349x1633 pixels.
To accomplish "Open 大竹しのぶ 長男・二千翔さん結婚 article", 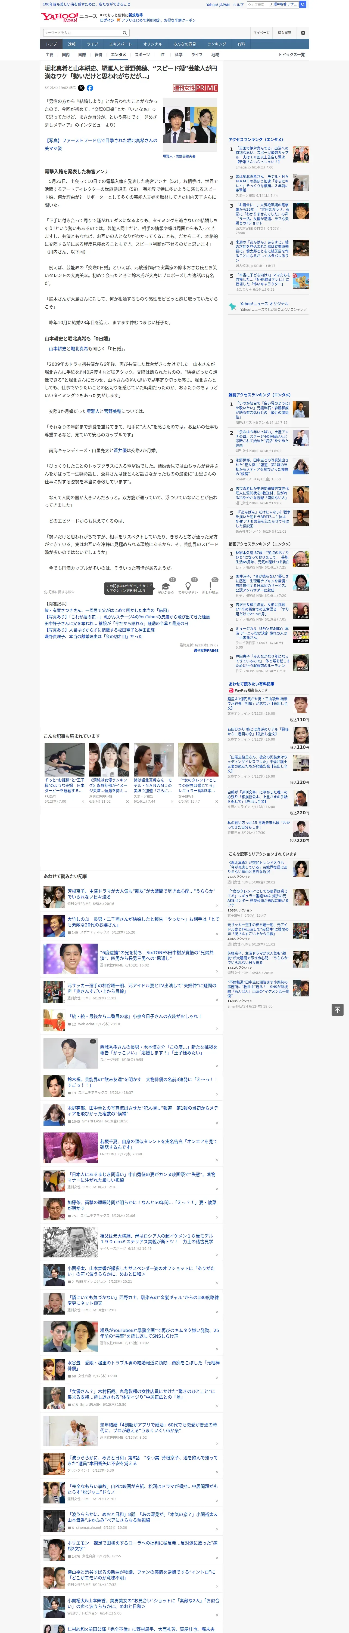I will [143, 922].
